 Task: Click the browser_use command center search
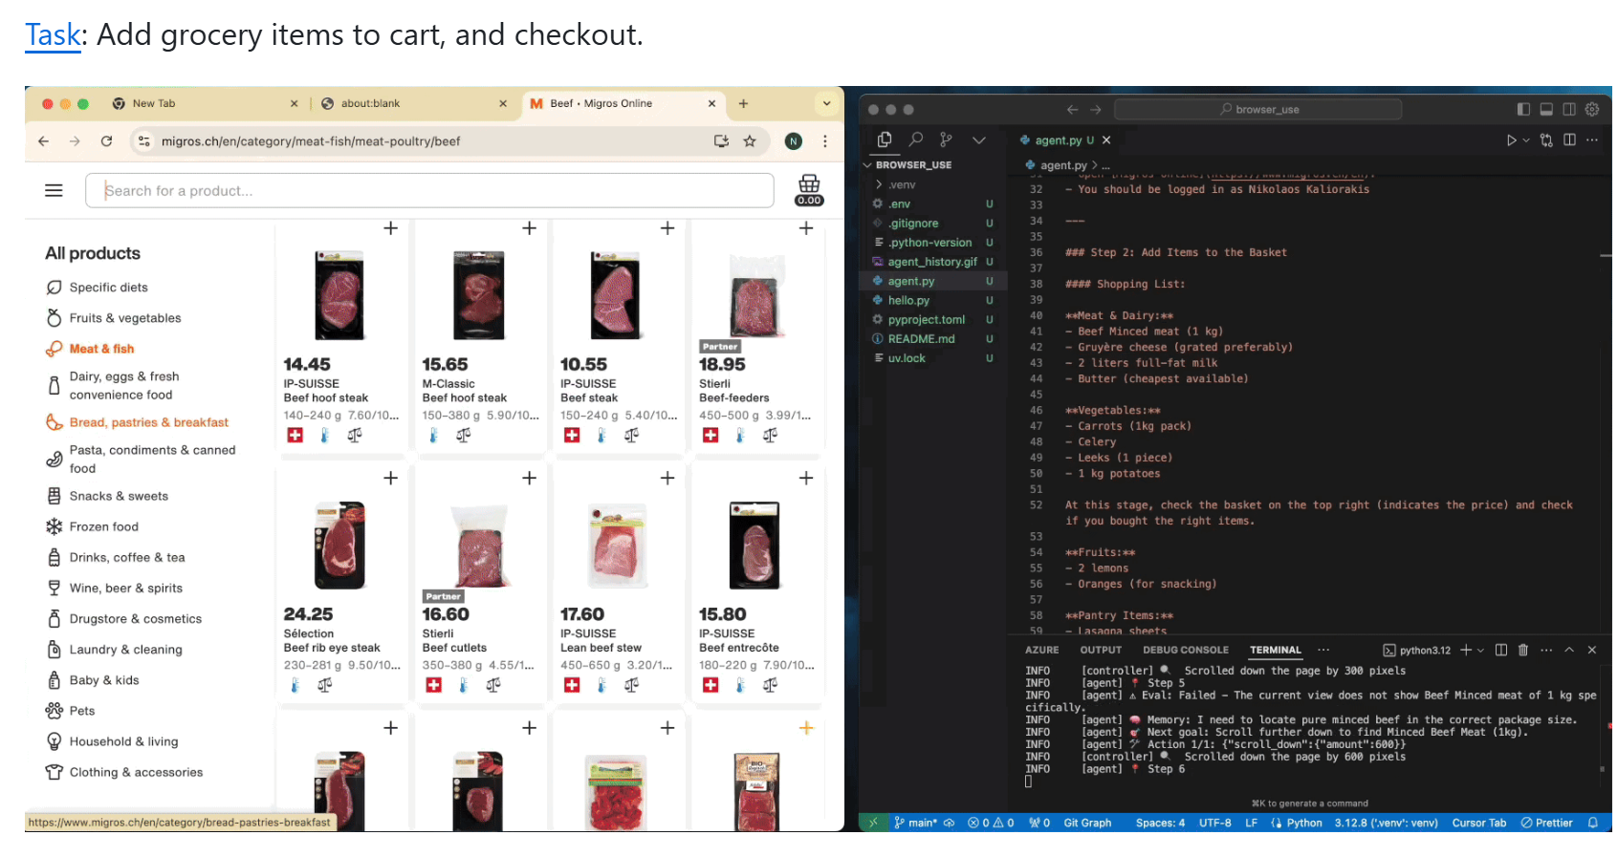point(1258,110)
